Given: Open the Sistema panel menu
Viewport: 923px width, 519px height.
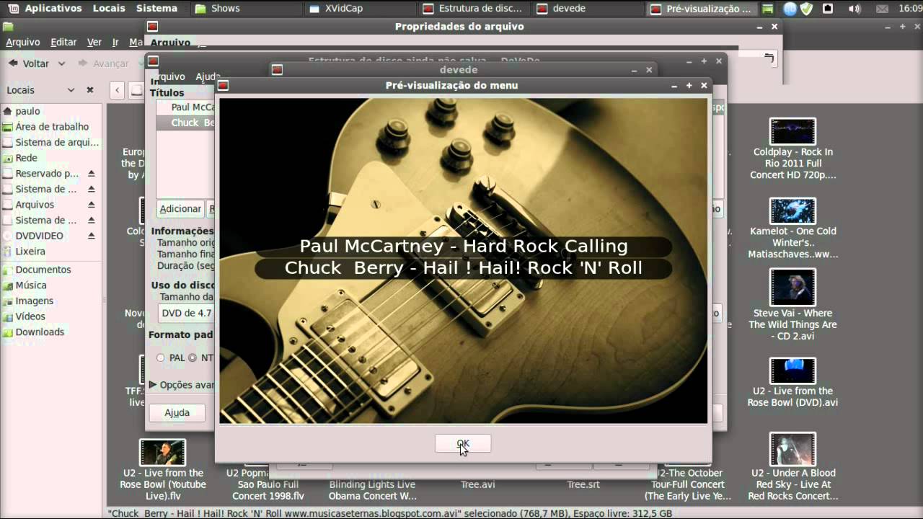Looking at the screenshot, I should tap(156, 9).
